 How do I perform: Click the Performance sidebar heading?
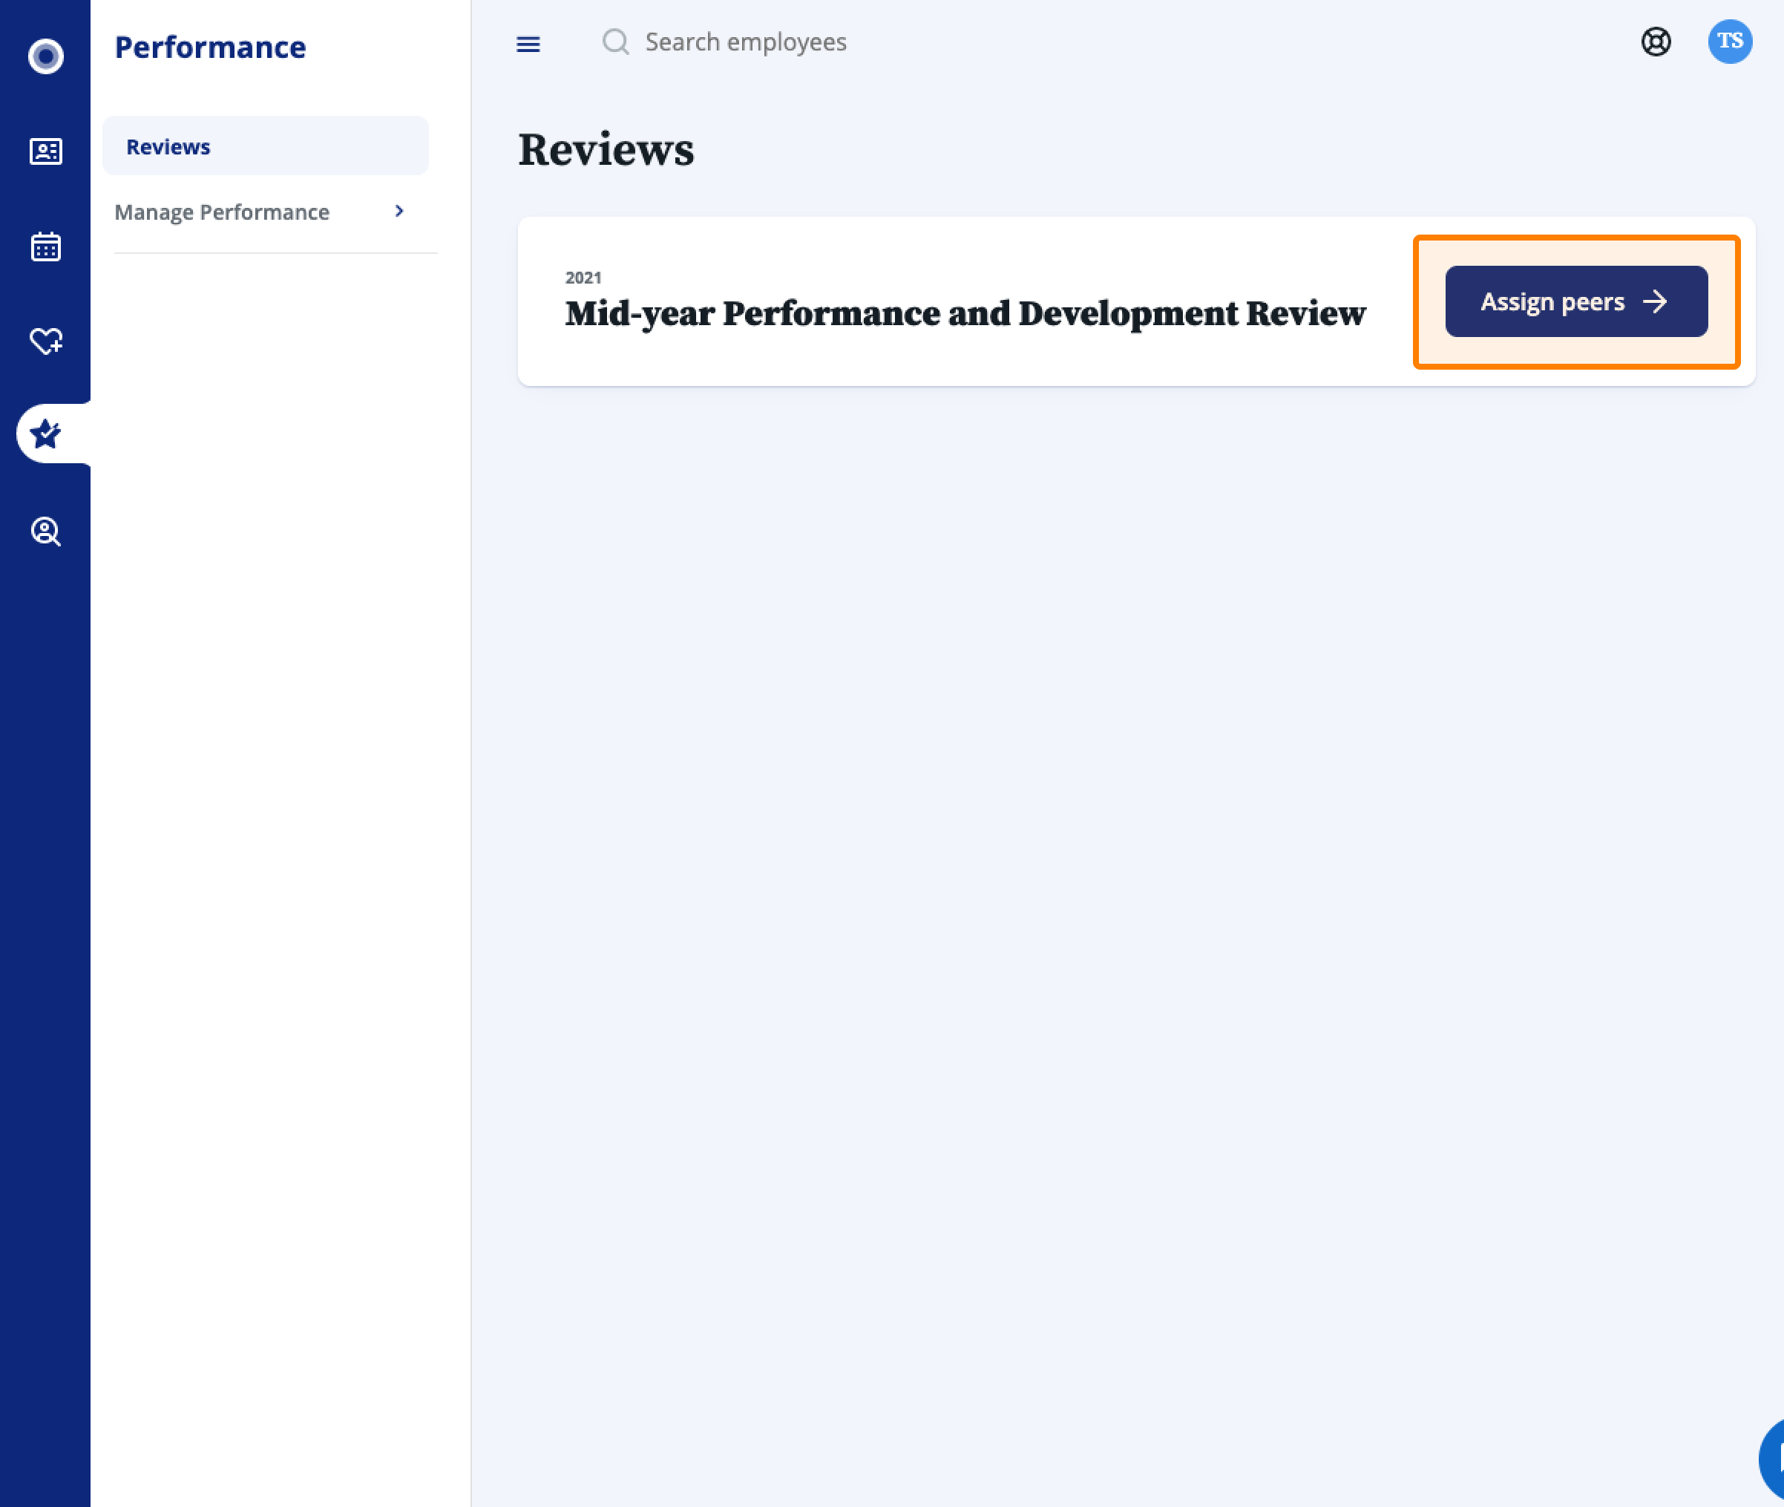point(210,47)
